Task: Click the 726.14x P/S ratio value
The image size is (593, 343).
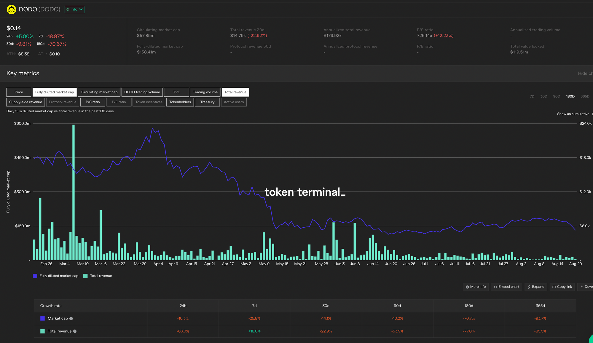Action: [x=425, y=36]
